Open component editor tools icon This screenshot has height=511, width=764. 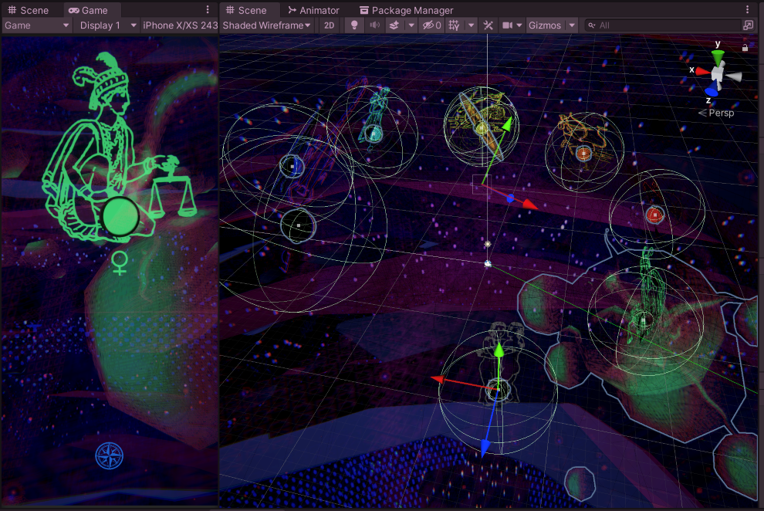tap(488, 25)
